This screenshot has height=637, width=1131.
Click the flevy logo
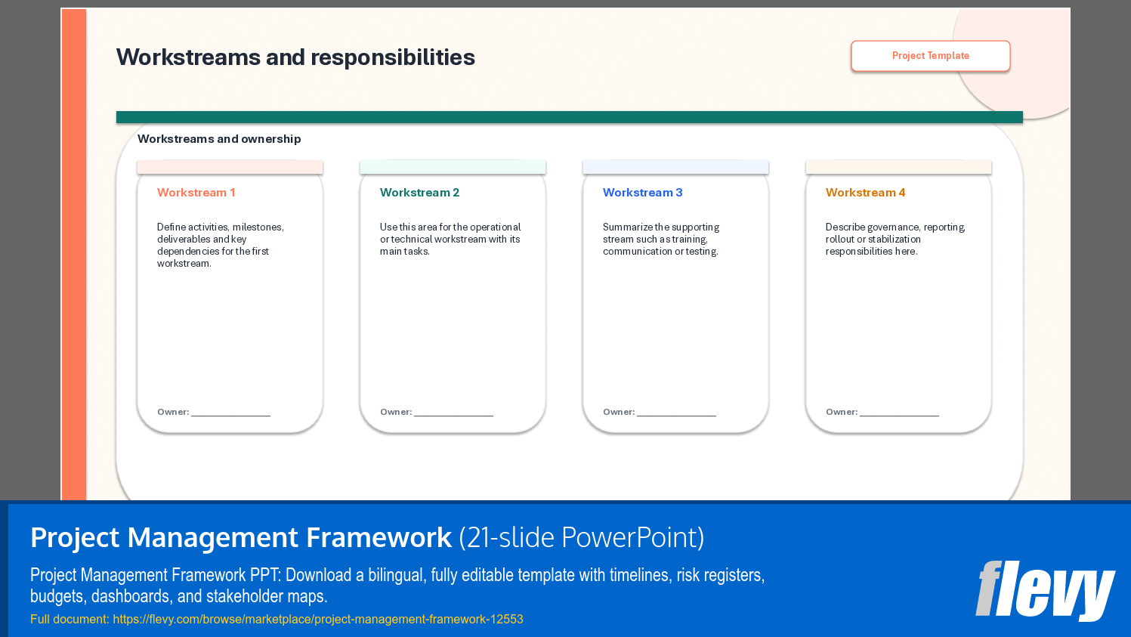pyautogui.click(x=1045, y=590)
